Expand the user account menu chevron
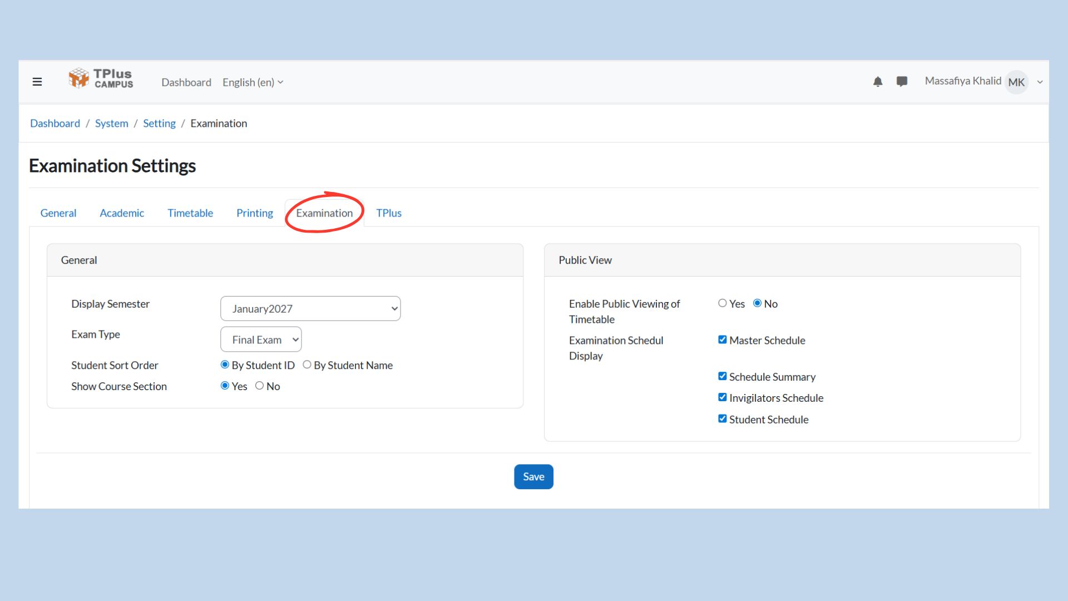The width and height of the screenshot is (1068, 601). pos(1040,82)
